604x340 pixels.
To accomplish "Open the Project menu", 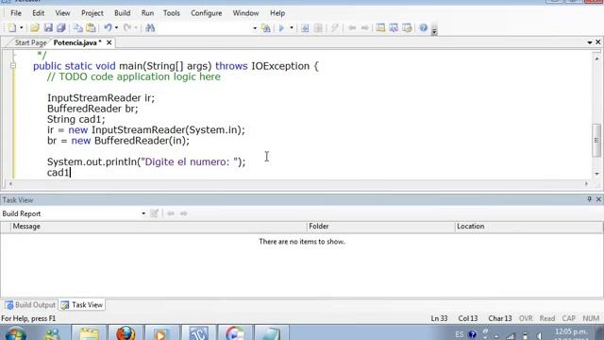I will [92, 13].
